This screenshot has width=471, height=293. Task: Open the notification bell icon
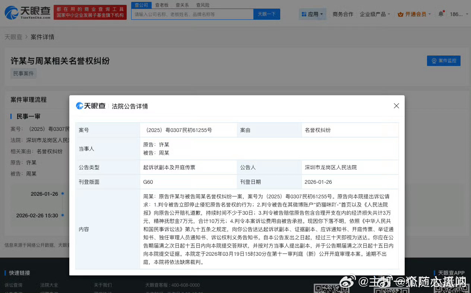[x=441, y=14]
